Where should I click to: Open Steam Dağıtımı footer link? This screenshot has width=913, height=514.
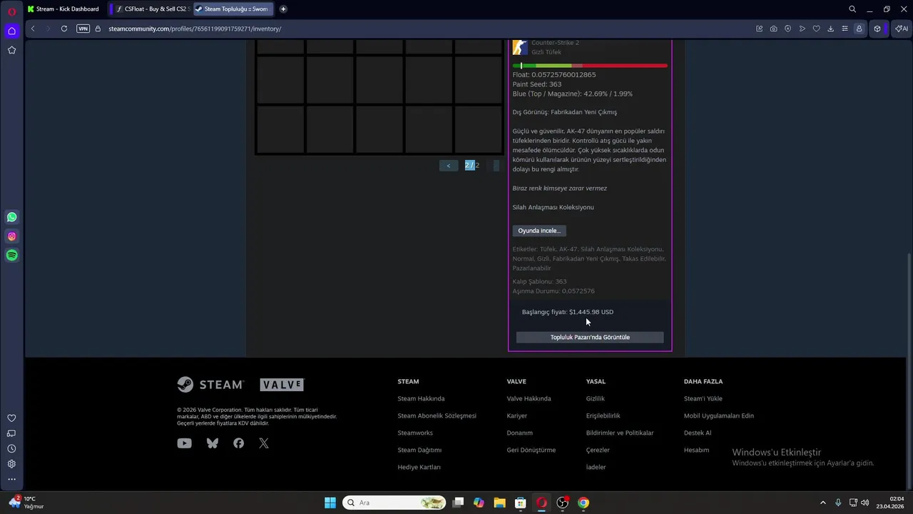(x=419, y=450)
